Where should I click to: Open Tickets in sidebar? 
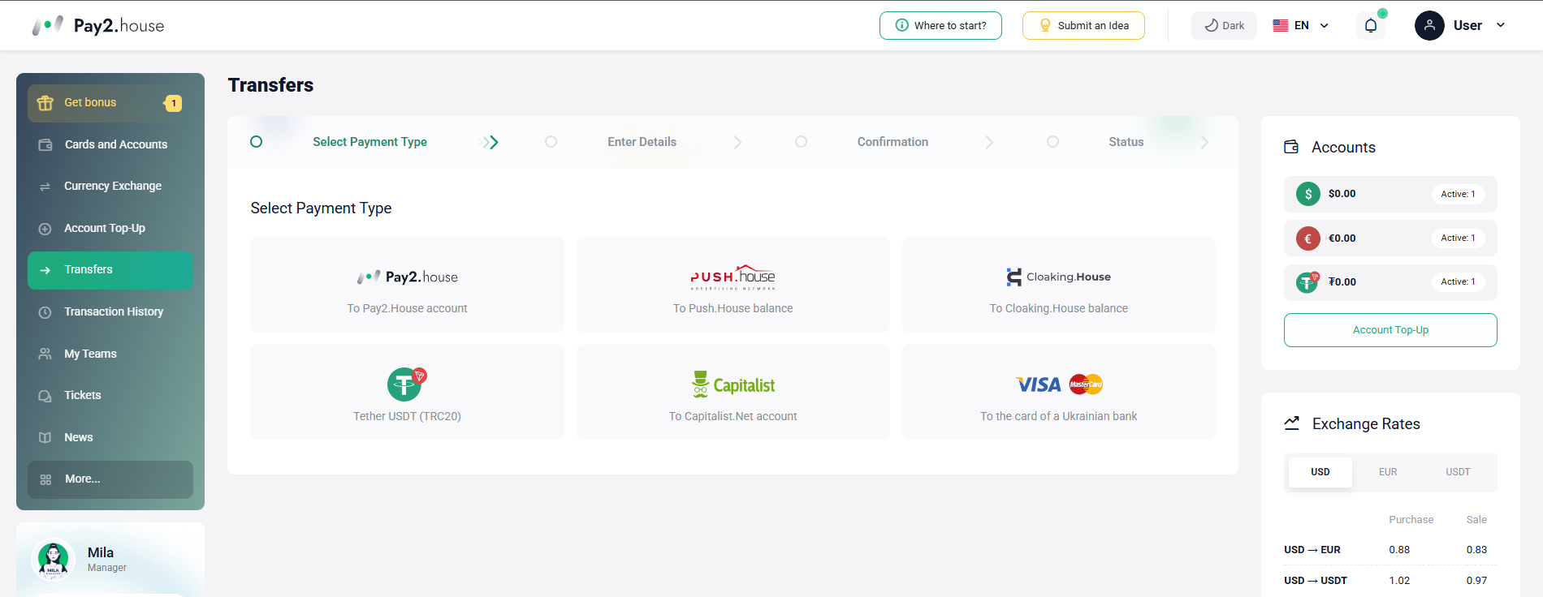pos(110,396)
